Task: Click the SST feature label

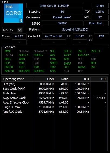Action: coord(93,67)
